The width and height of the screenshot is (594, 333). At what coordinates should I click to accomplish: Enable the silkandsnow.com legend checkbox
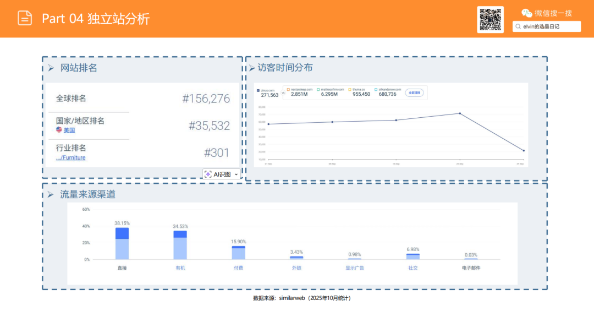375,89
